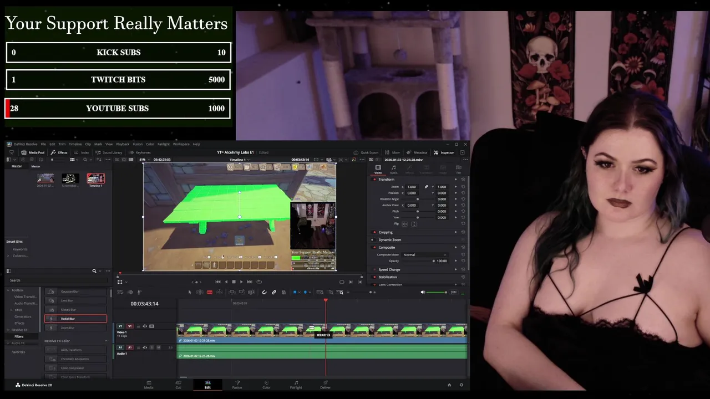Reset the Transform section

point(463,180)
